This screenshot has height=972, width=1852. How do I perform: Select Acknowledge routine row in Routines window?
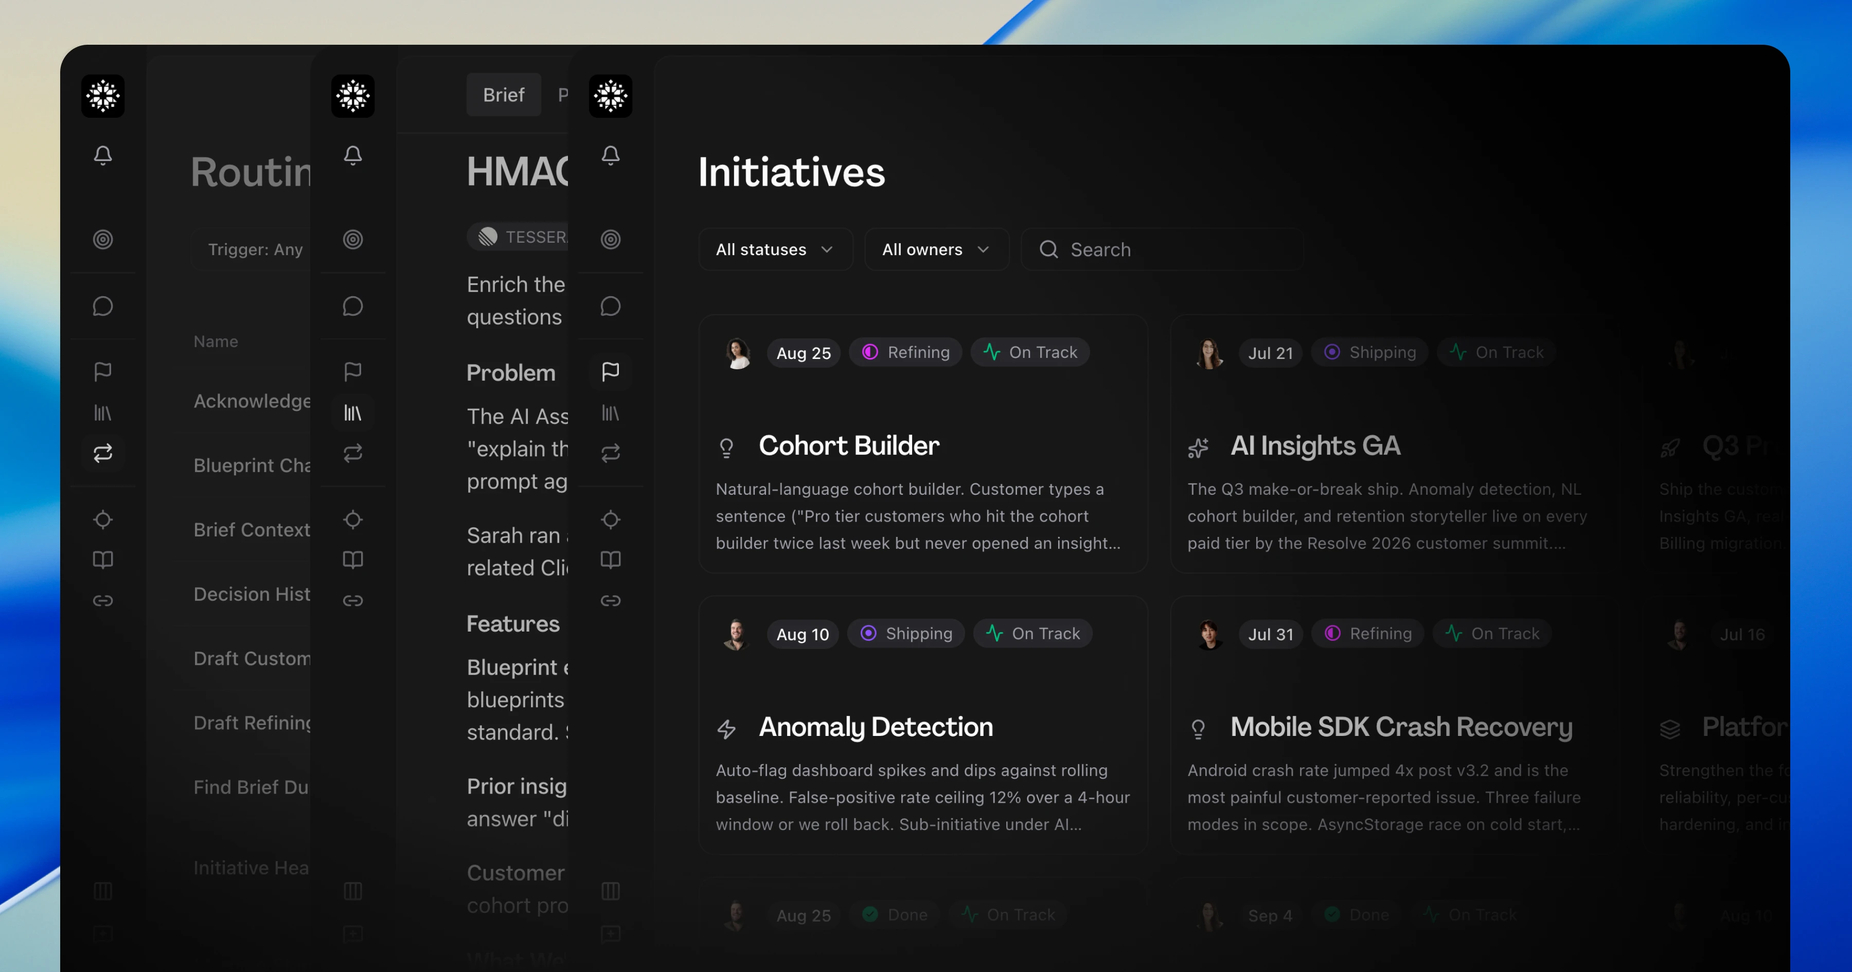[252, 401]
